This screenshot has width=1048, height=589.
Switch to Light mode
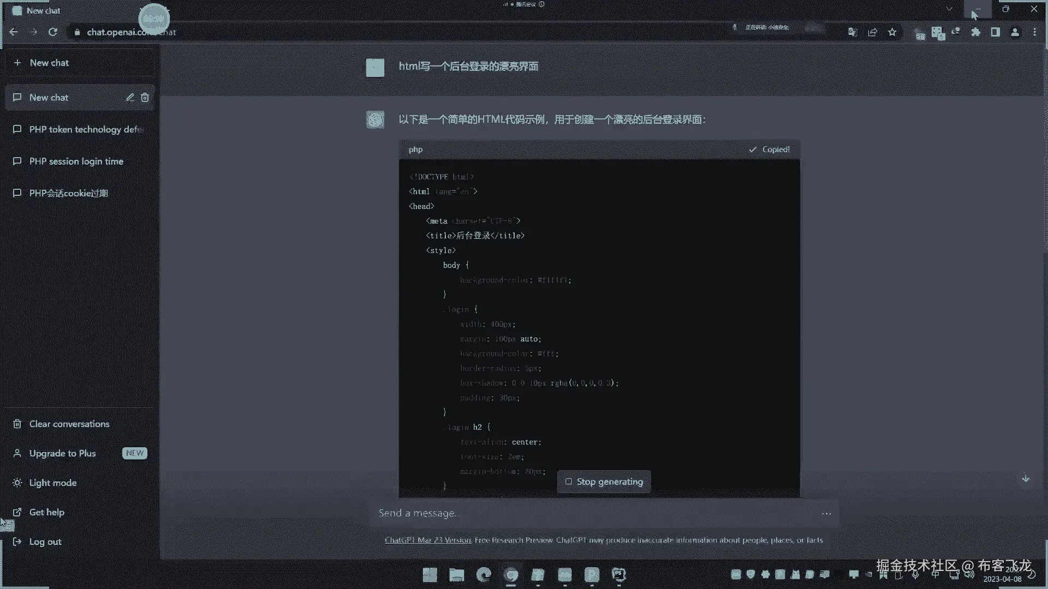tap(52, 483)
